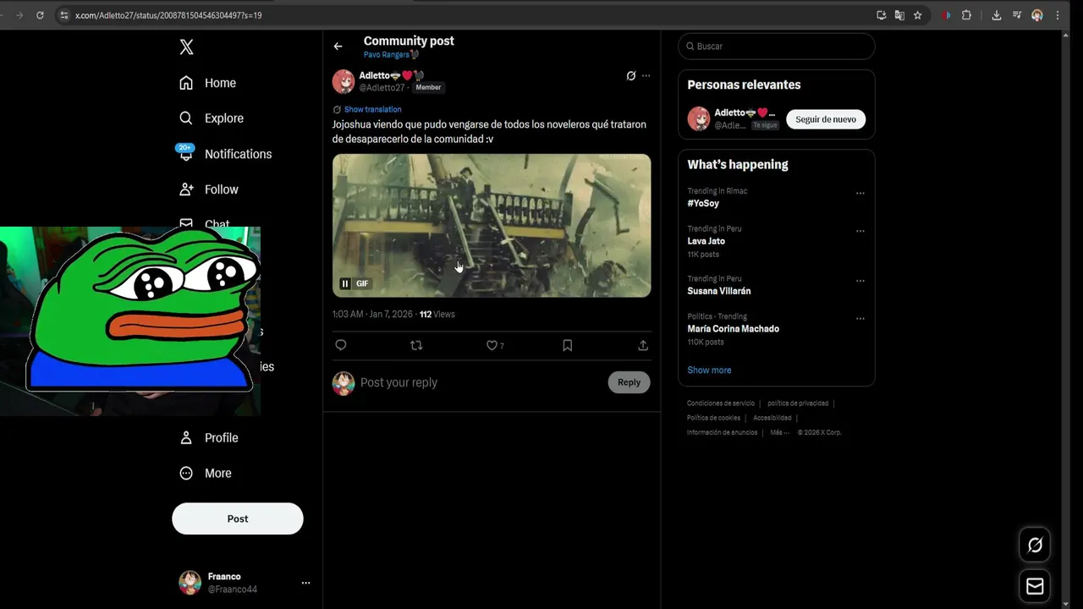Click the 112 Views count
Image resolution: width=1083 pixels, height=609 pixels.
point(437,314)
